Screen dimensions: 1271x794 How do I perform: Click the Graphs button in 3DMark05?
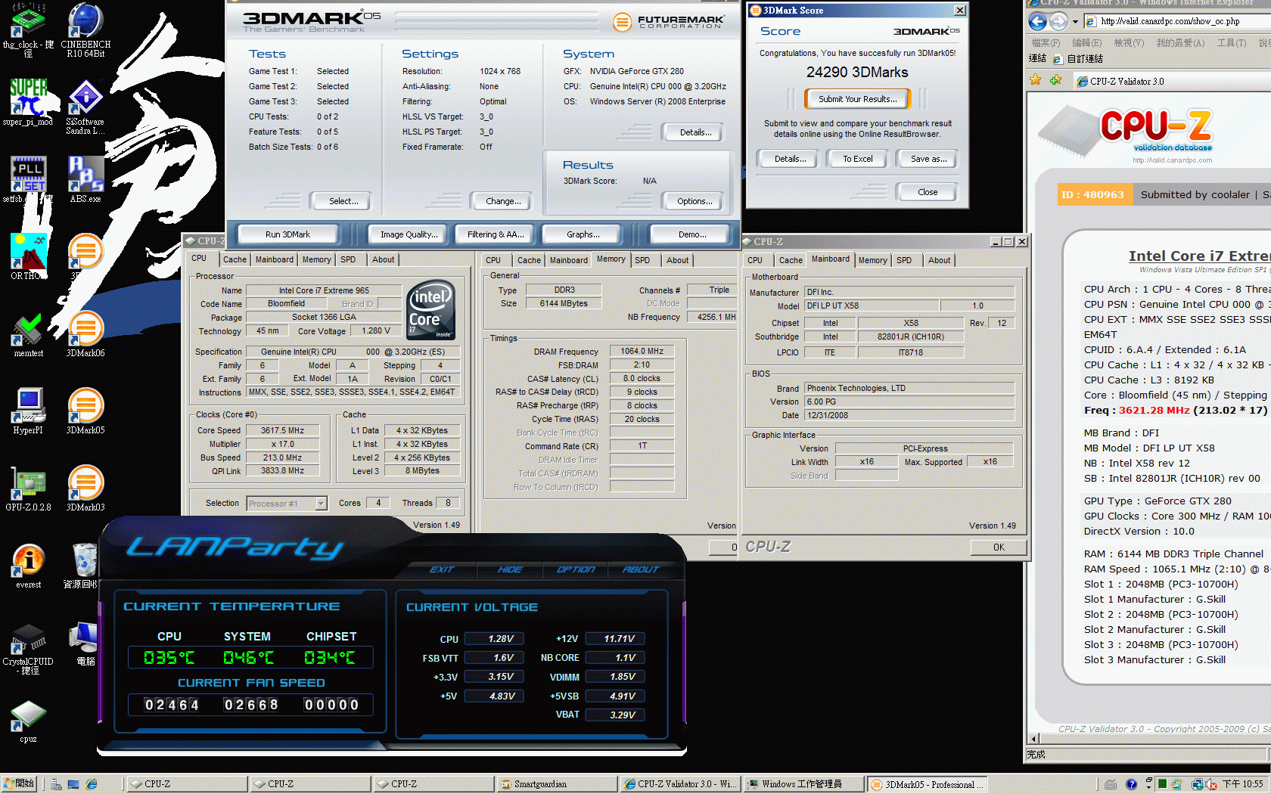583,234
